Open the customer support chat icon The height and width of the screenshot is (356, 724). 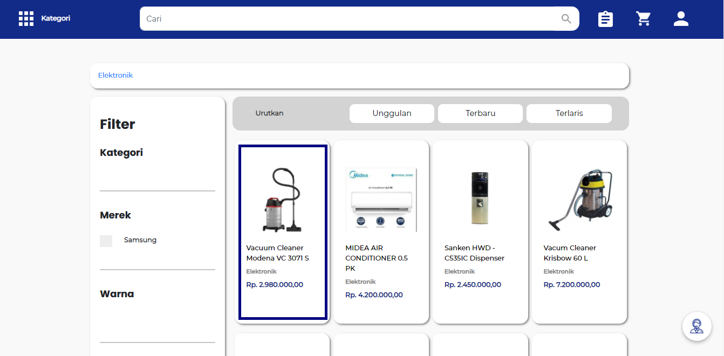(x=696, y=326)
